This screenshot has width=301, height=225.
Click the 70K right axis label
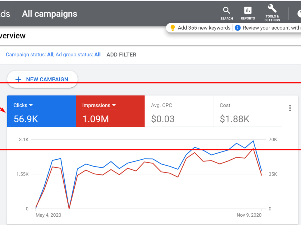[273, 139]
